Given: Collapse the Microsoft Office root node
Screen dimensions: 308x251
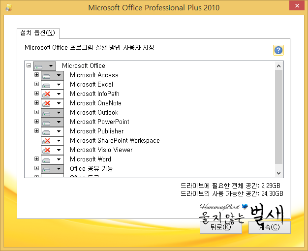Looking at the screenshot, I should (29, 65).
